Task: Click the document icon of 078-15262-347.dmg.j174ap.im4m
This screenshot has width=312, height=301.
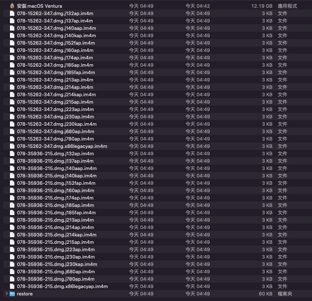Action: pyautogui.click(x=12, y=58)
